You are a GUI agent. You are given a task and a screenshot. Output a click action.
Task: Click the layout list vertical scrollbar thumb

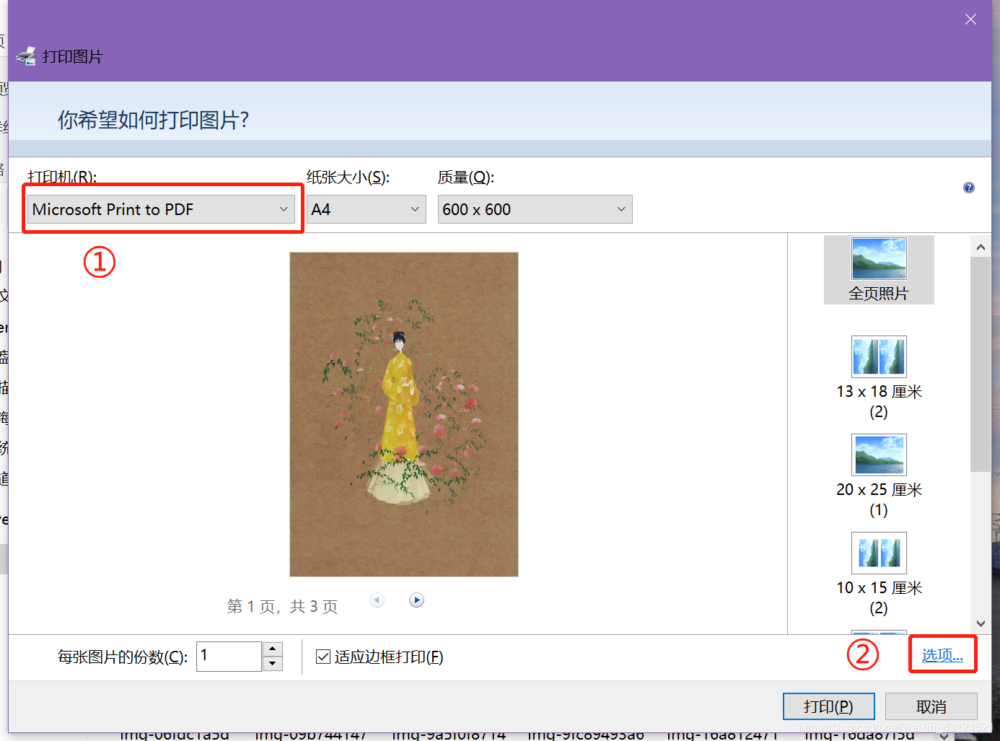point(981,364)
